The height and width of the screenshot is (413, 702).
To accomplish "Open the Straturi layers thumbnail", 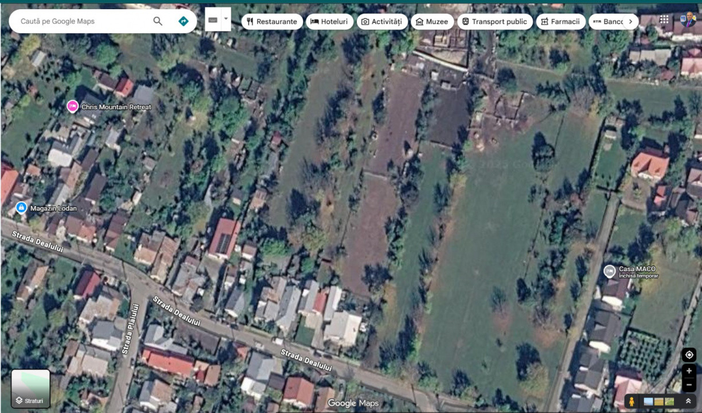I will pyautogui.click(x=31, y=388).
